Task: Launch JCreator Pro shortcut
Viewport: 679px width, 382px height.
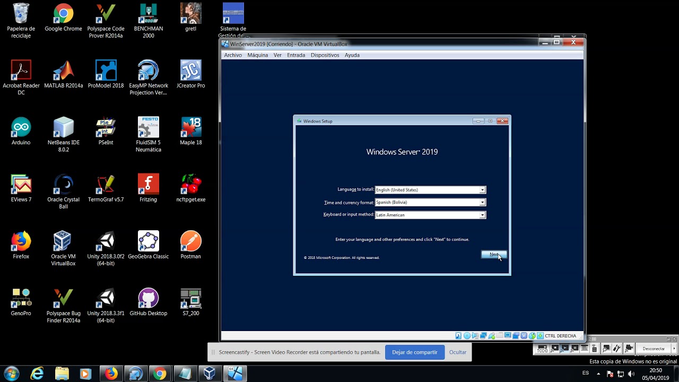Action: [190, 74]
